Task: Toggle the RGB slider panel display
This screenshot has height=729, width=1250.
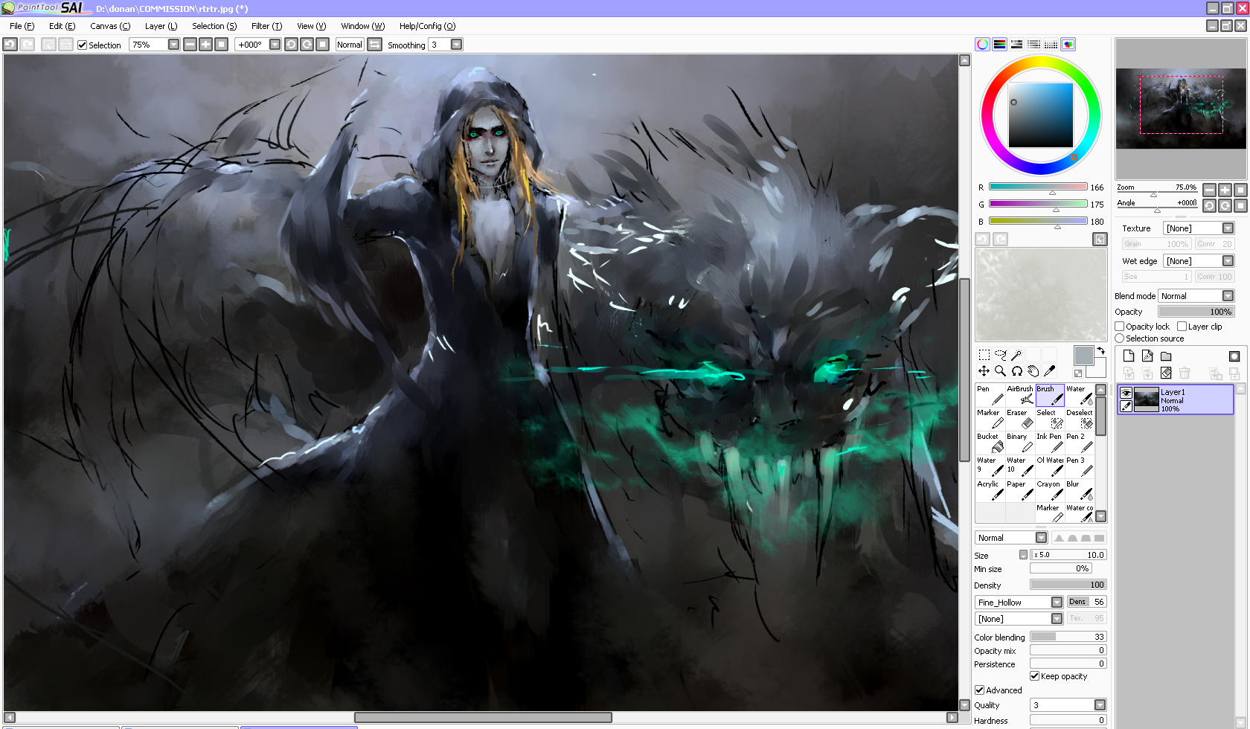Action: coord(1000,45)
